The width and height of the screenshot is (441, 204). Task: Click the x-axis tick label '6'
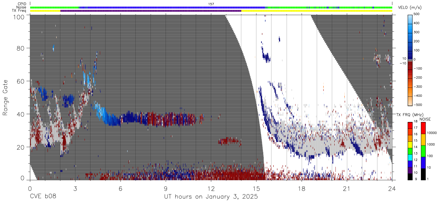[x=120, y=188]
